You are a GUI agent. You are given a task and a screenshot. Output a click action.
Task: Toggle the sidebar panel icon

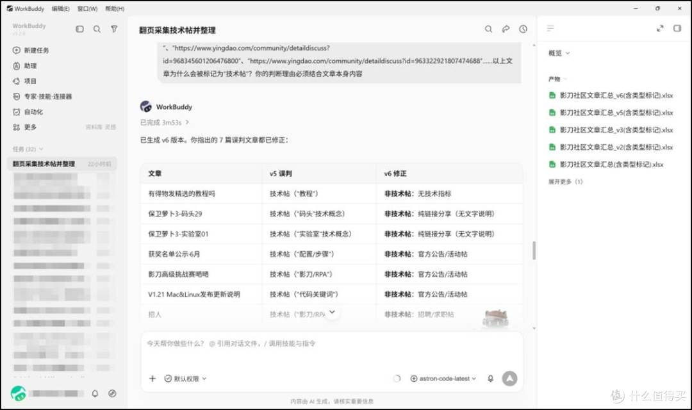tap(79, 29)
